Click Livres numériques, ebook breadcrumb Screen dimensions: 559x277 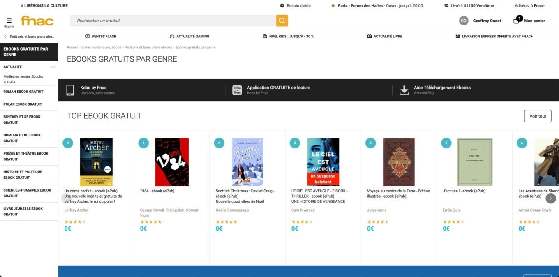click(x=102, y=48)
